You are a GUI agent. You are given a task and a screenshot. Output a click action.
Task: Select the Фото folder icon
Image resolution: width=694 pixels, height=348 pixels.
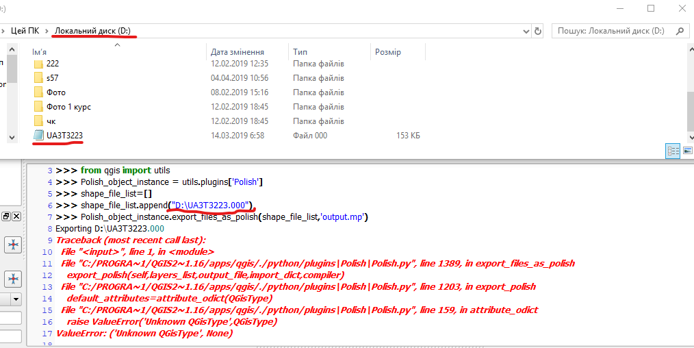(38, 92)
